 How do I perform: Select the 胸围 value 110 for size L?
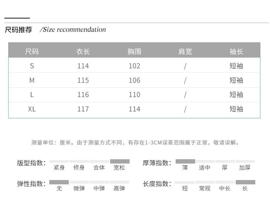134,95
